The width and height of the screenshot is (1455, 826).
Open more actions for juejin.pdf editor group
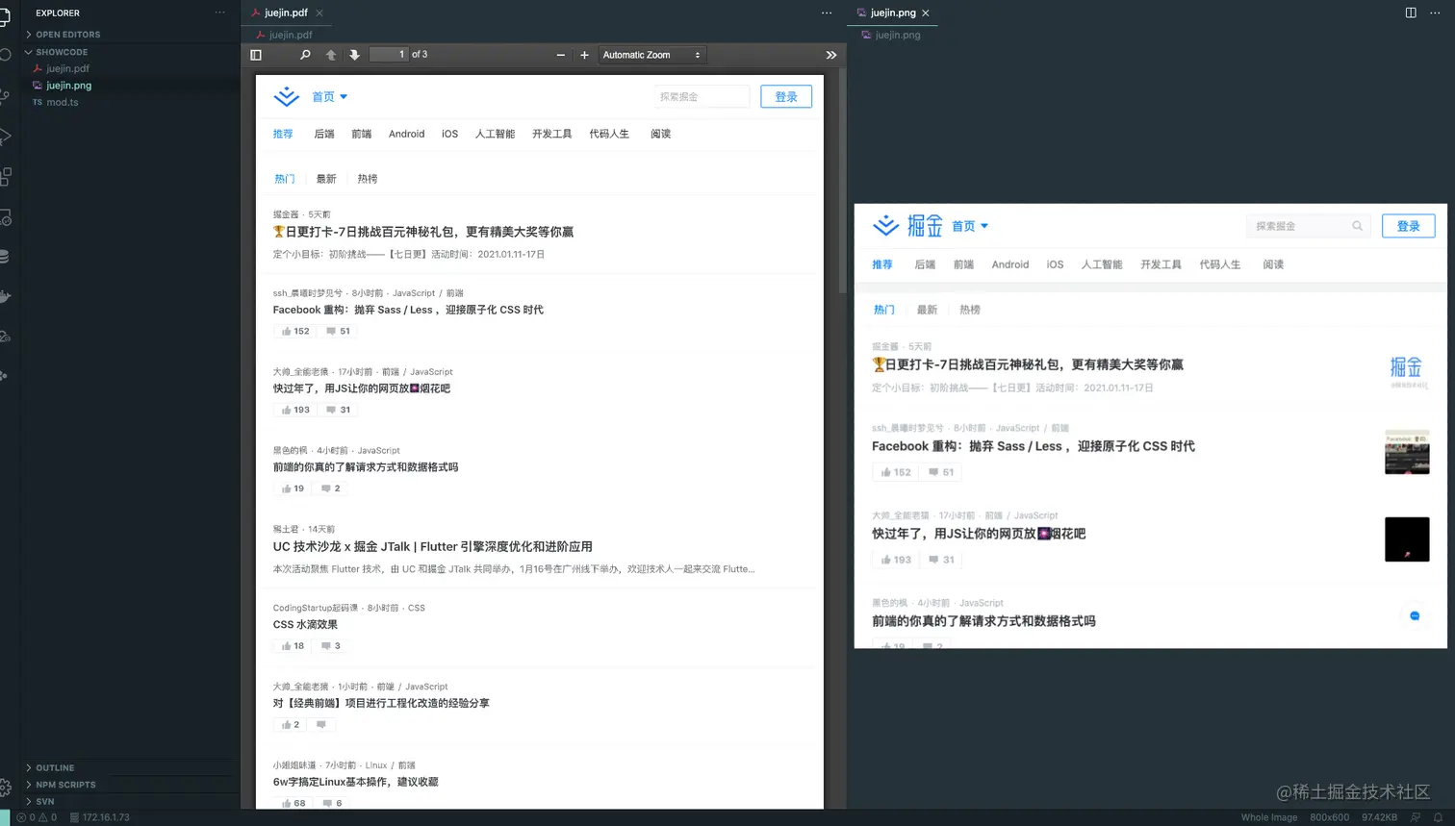pos(827,13)
